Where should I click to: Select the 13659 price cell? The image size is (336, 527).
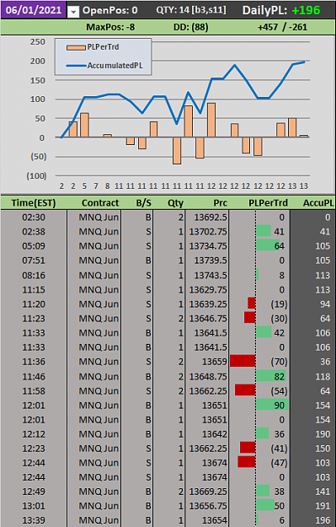click(207, 362)
